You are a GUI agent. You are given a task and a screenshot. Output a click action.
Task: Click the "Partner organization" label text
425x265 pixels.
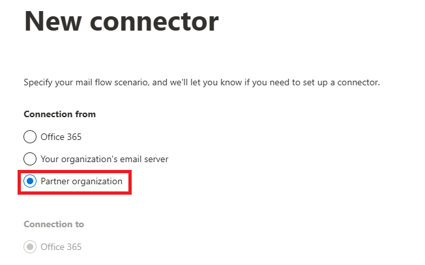pos(81,181)
